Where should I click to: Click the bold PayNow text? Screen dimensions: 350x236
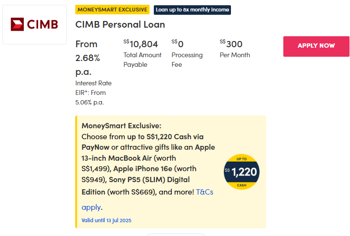[95, 147]
